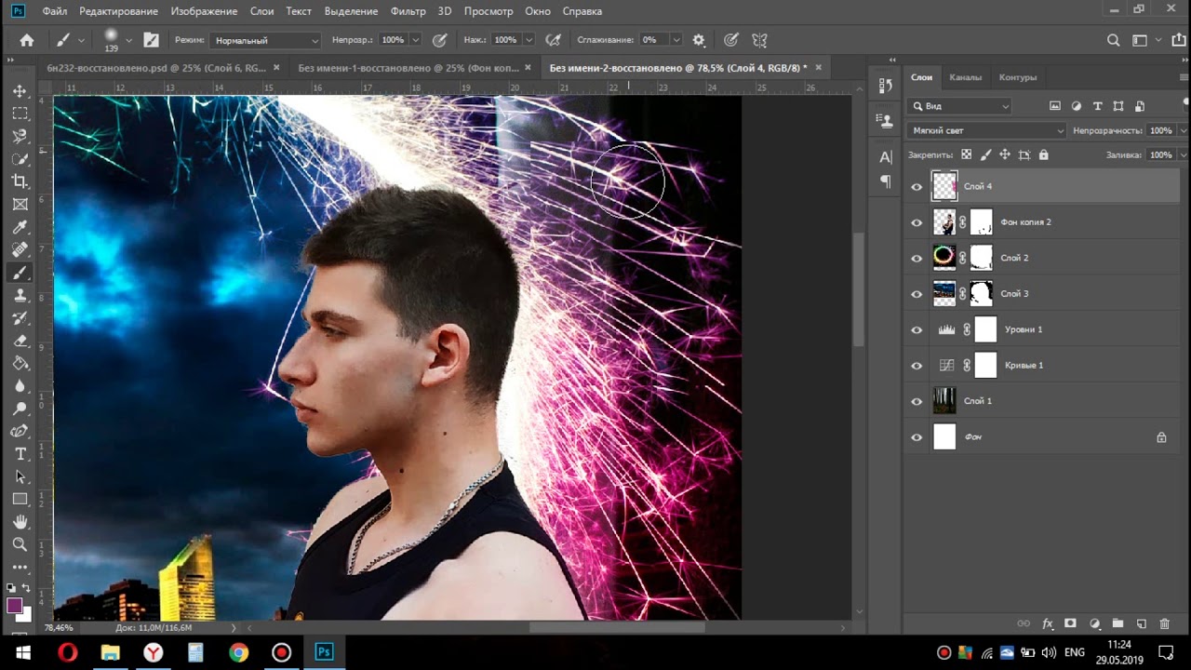This screenshot has height=670, width=1191.
Task: Add a layer mask
Action: pos(1070,623)
